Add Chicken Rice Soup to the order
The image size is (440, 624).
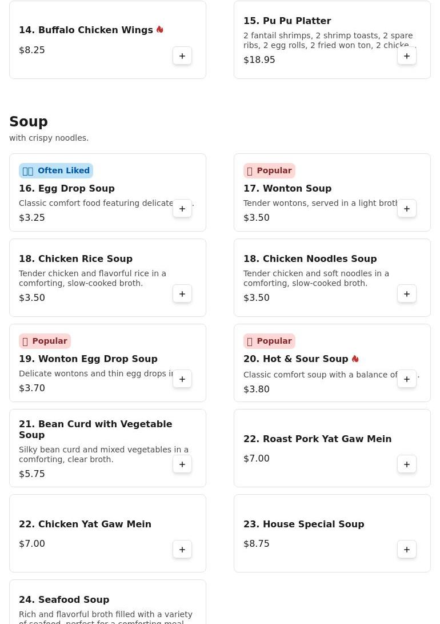click(182, 294)
